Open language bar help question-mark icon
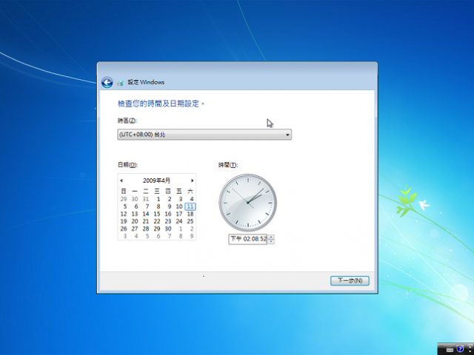Viewport: 474px width, 355px height. coord(460,349)
